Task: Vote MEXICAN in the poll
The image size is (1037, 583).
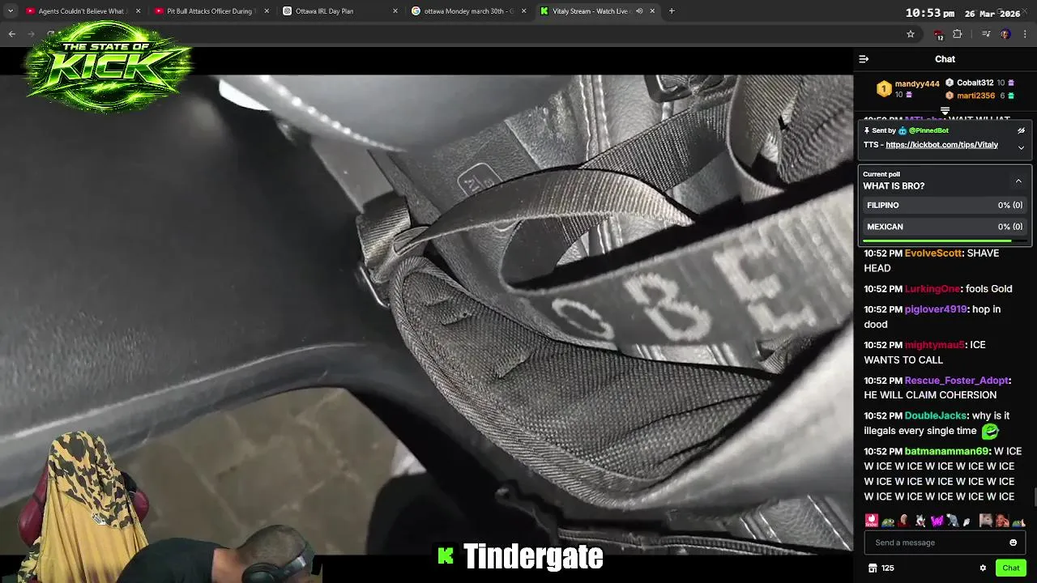Action: coord(945,227)
